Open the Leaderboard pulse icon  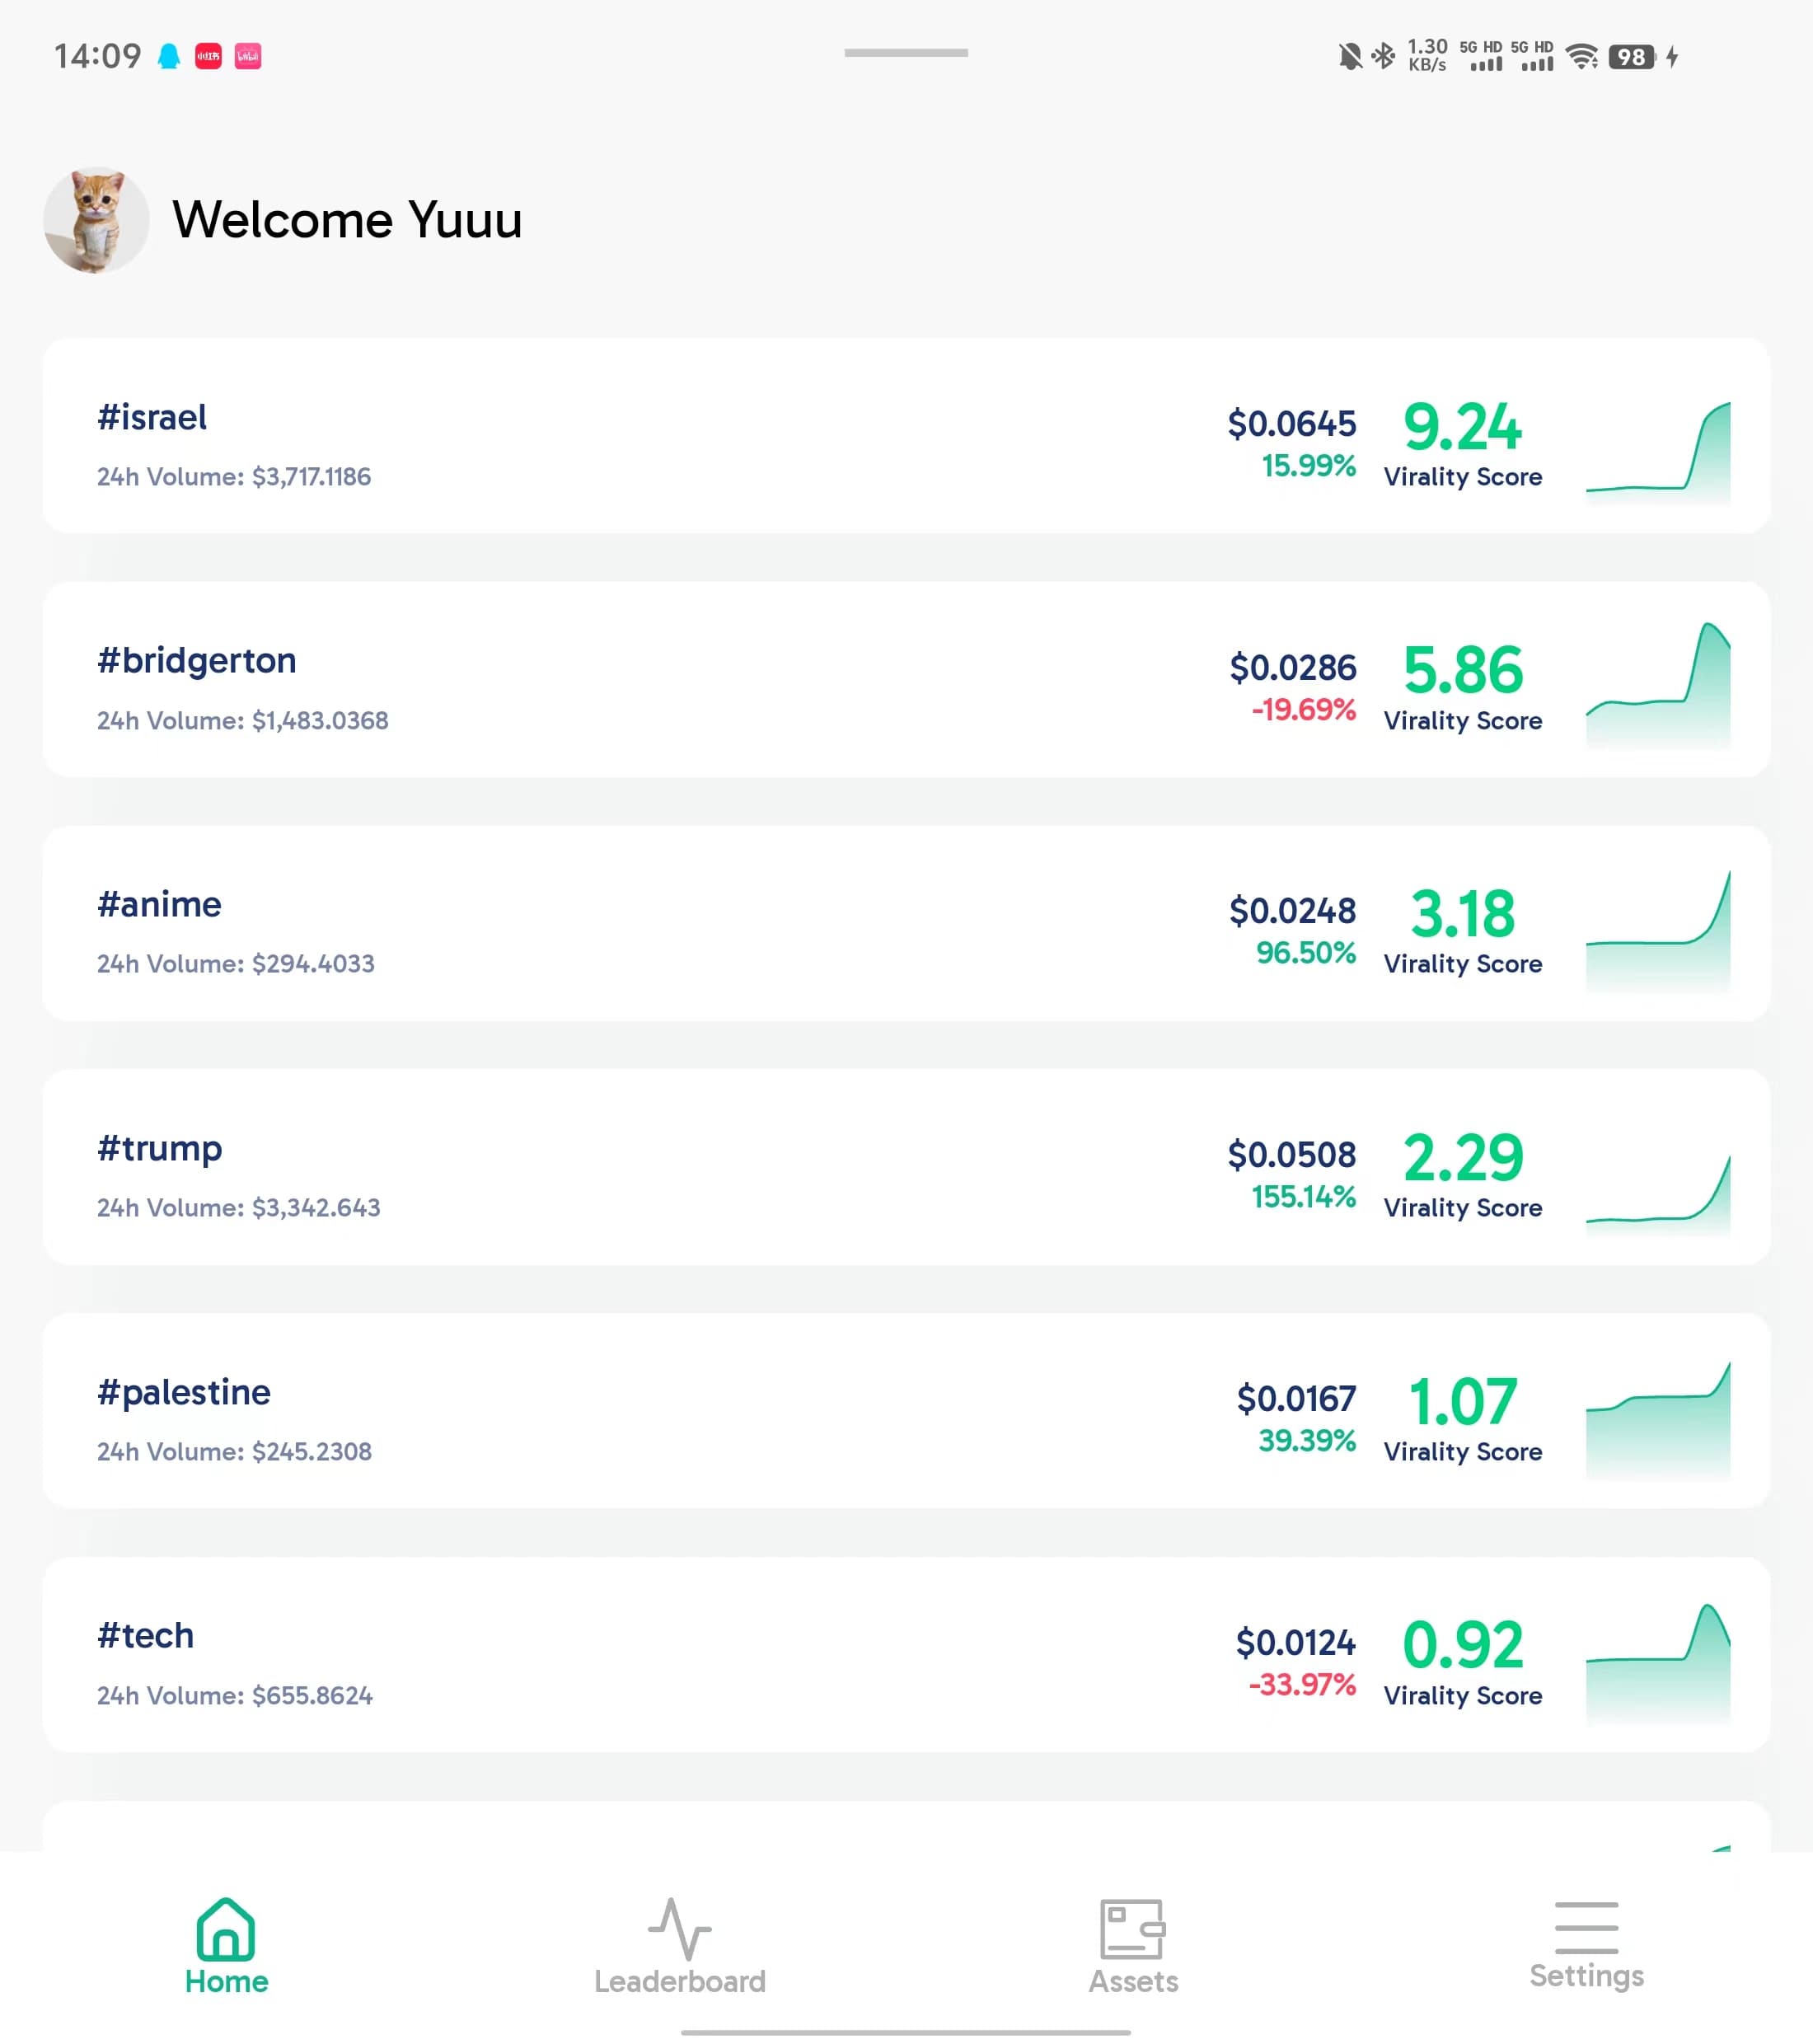[x=679, y=1928]
